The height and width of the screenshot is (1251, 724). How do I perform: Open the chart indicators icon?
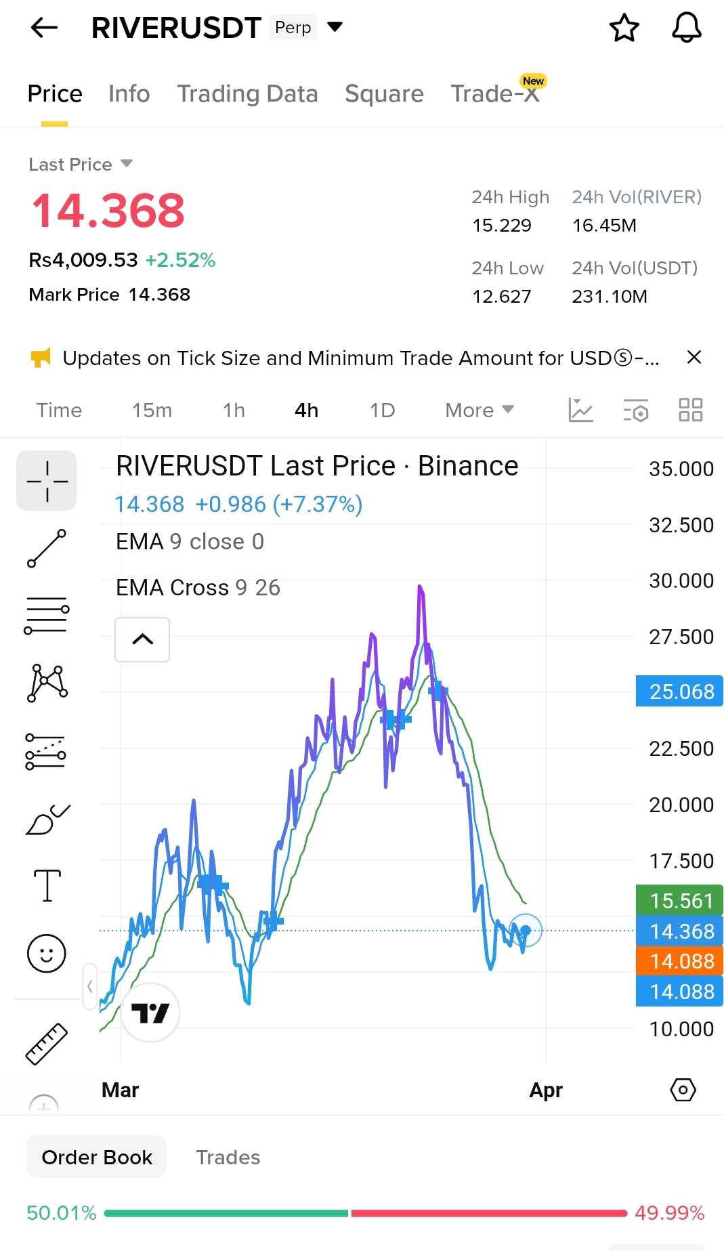580,410
